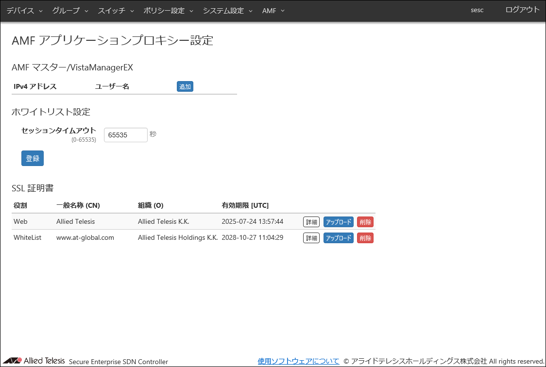Screen dimensions: 546x367
Task: Click the Secure Enterprise SDN Controller text
Action: [x=119, y=362]
